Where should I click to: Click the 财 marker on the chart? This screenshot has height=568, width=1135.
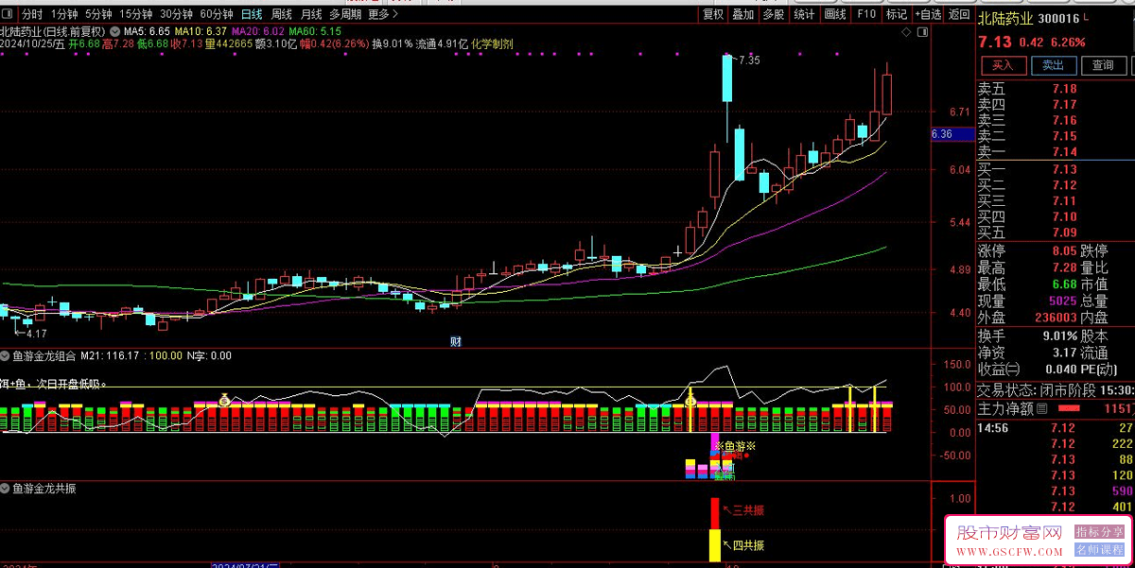tap(455, 341)
